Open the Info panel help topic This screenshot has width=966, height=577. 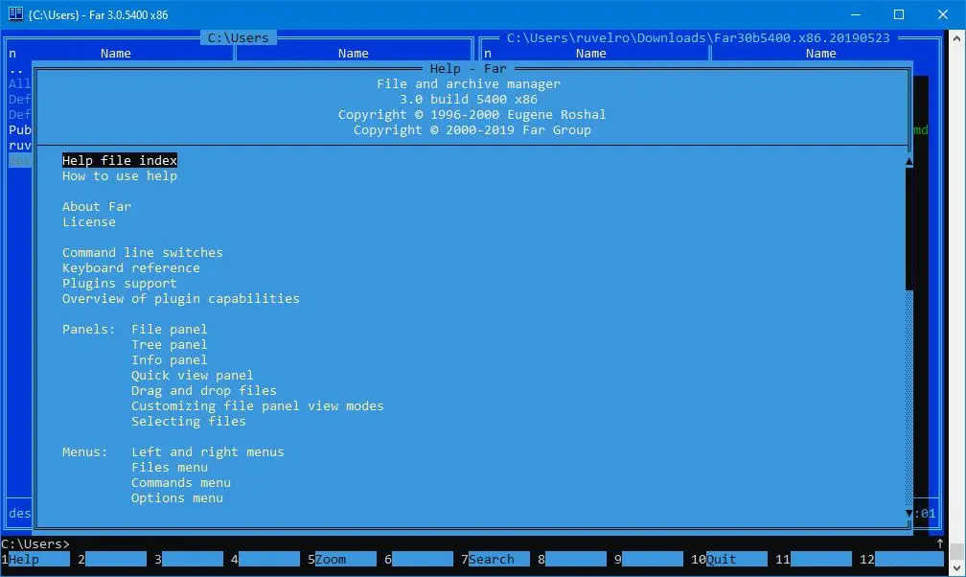click(170, 360)
